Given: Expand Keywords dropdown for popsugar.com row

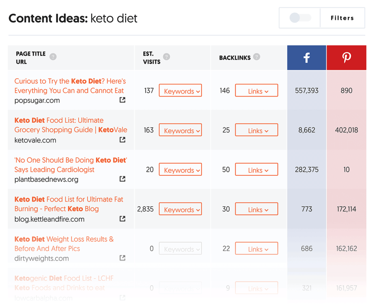Looking at the screenshot, I should tap(180, 91).
